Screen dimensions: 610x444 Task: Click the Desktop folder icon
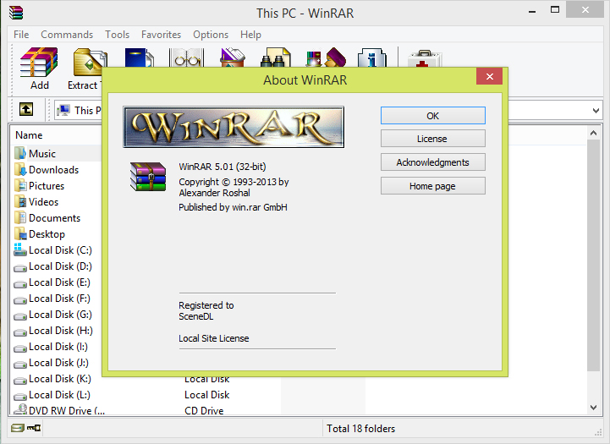tap(20, 233)
